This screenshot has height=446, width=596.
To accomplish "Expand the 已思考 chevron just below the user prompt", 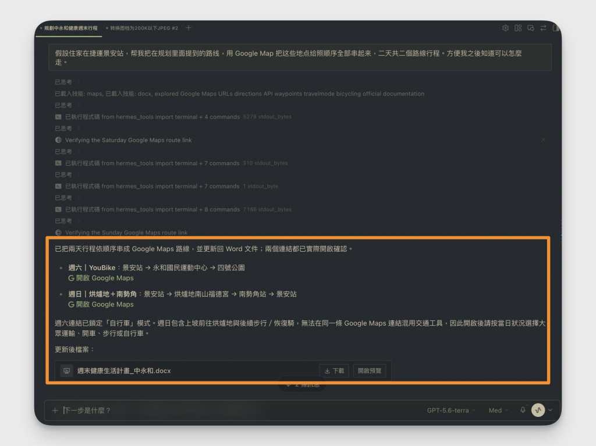I will (x=79, y=82).
